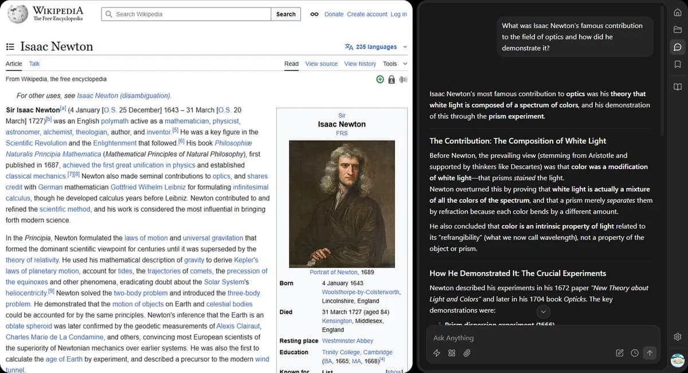Open the sidebar open-book reader icon
This screenshot has height=373, width=688.
[677, 87]
